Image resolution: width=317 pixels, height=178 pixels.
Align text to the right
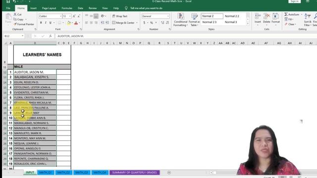click(96, 23)
